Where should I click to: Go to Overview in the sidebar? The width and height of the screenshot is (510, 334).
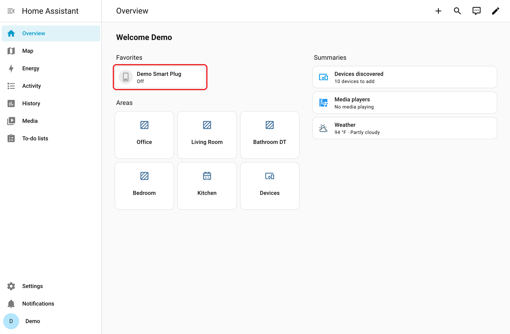(x=51, y=33)
